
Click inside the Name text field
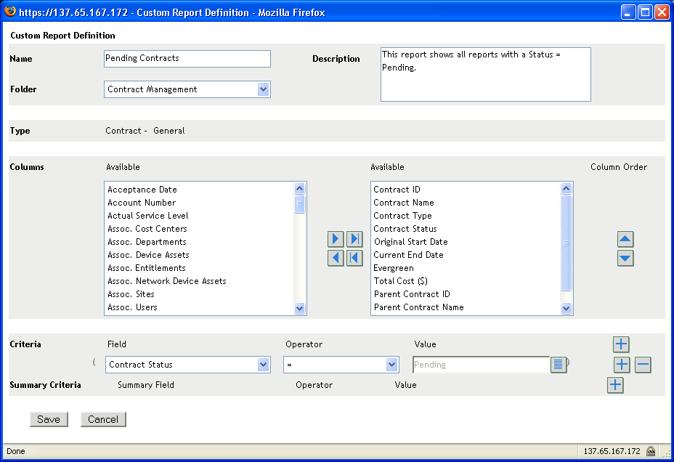click(187, 58)
